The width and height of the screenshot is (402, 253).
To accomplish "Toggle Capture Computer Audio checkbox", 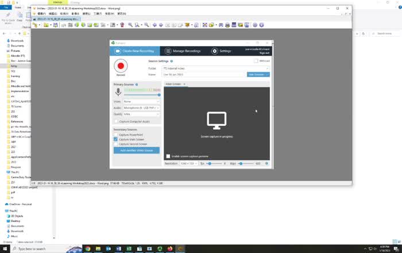I will click(x=116, y=121).
